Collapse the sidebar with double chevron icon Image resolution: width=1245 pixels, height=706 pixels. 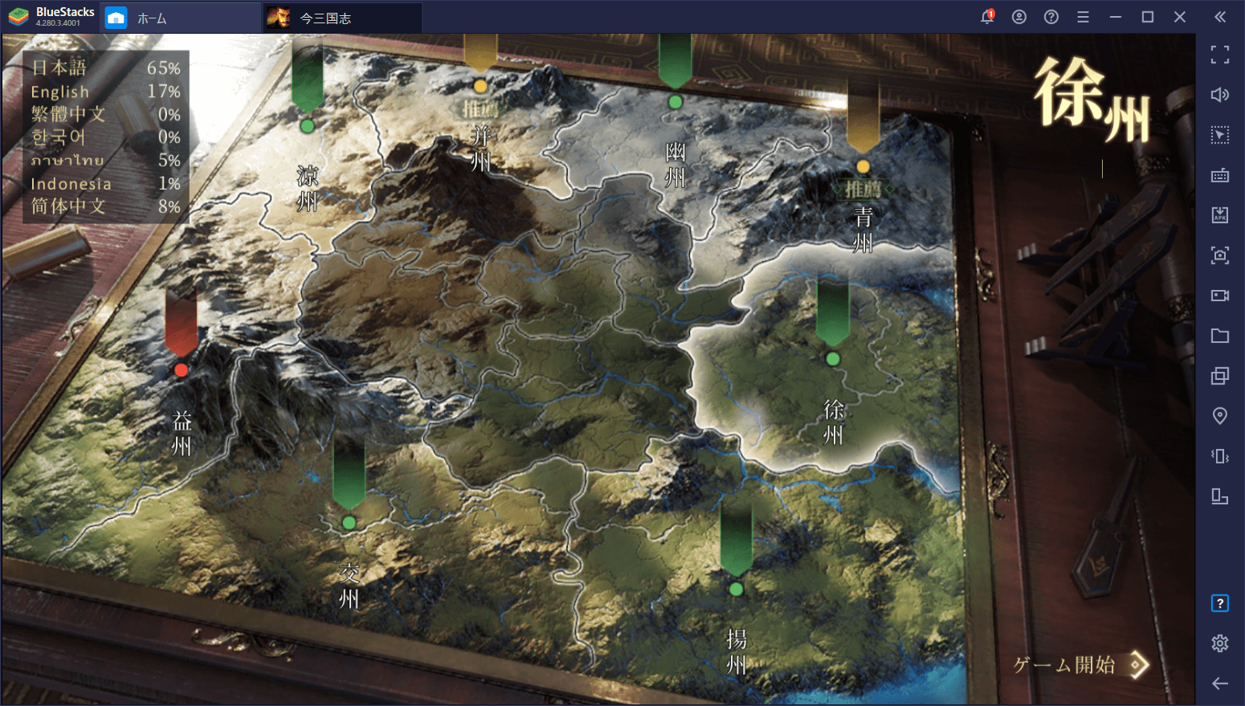(x=1220, y=17)
